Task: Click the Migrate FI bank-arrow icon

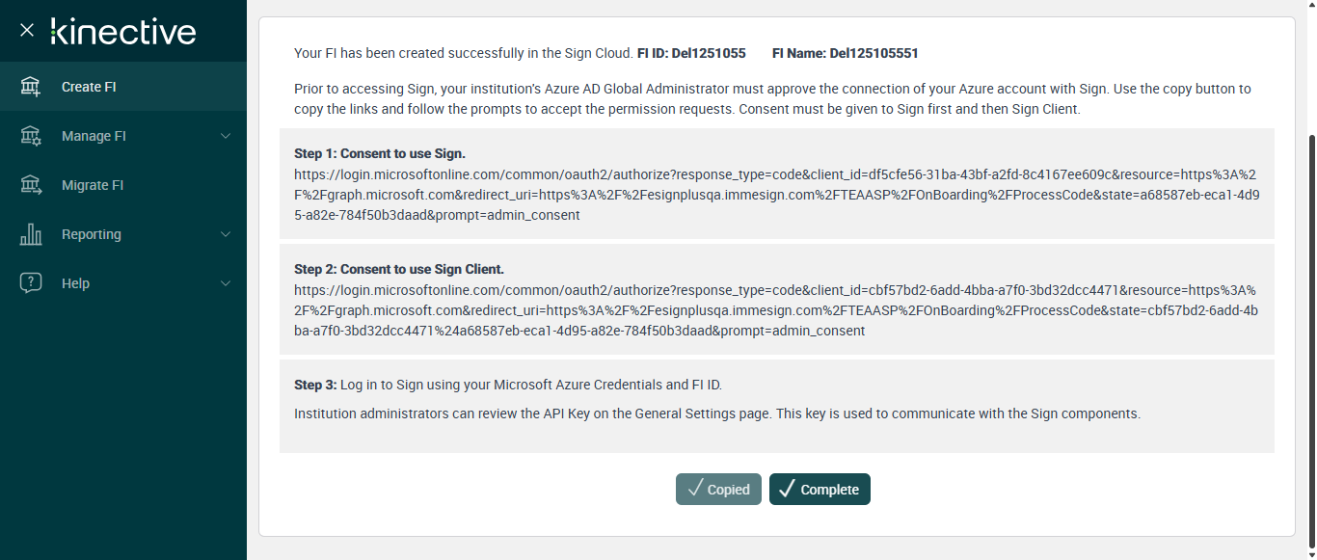Action: 31,185
